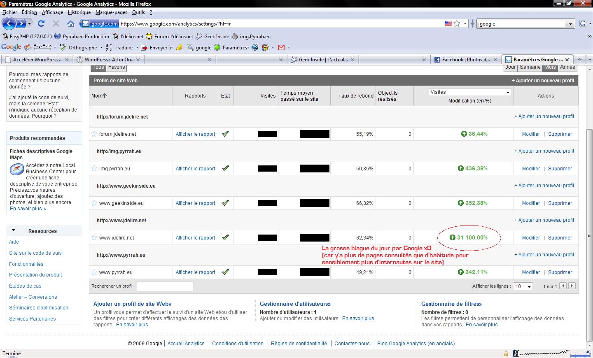Click the browser Forward arrow button
Image resolution: width=593 pixels, height=358 pixels.
pos(21,23)
